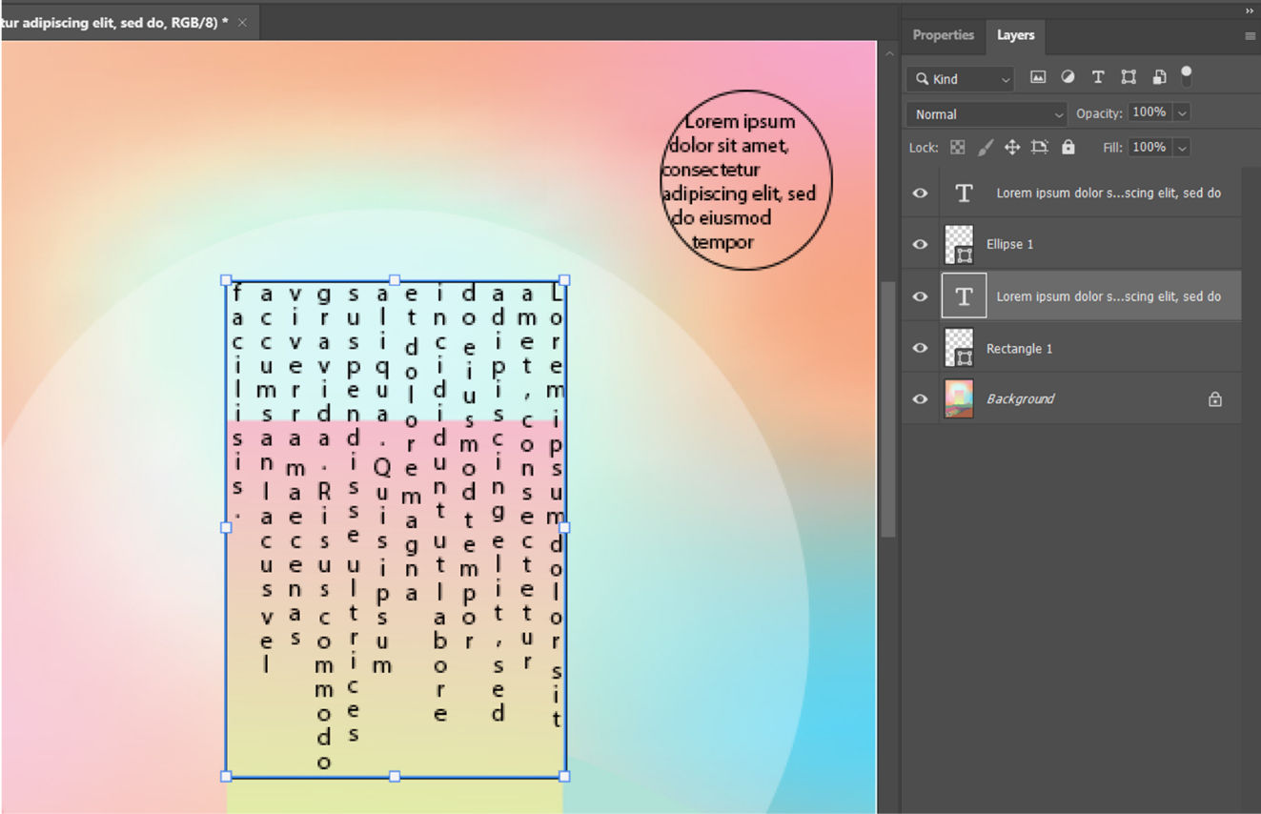Screen dimensions: 1261x814
Task: Select the Lorem ipsum document tab
Action: 114,22
